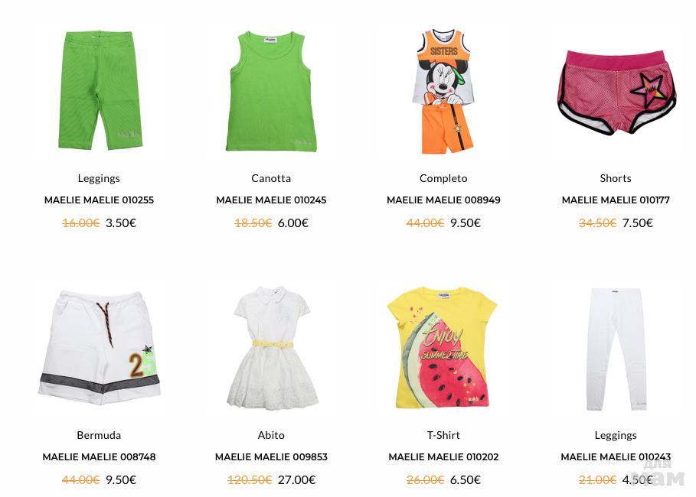View the white Abito dress image
The height and width of the screenshot is (497, 696).
click(271, 348)
